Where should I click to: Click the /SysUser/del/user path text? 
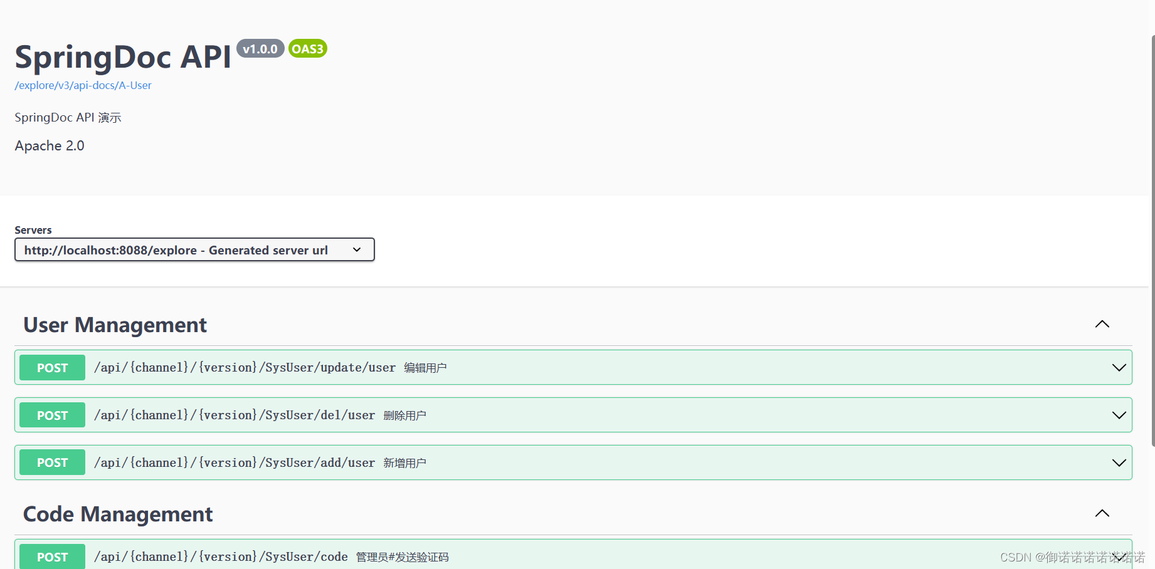click(x=235, y=415)
